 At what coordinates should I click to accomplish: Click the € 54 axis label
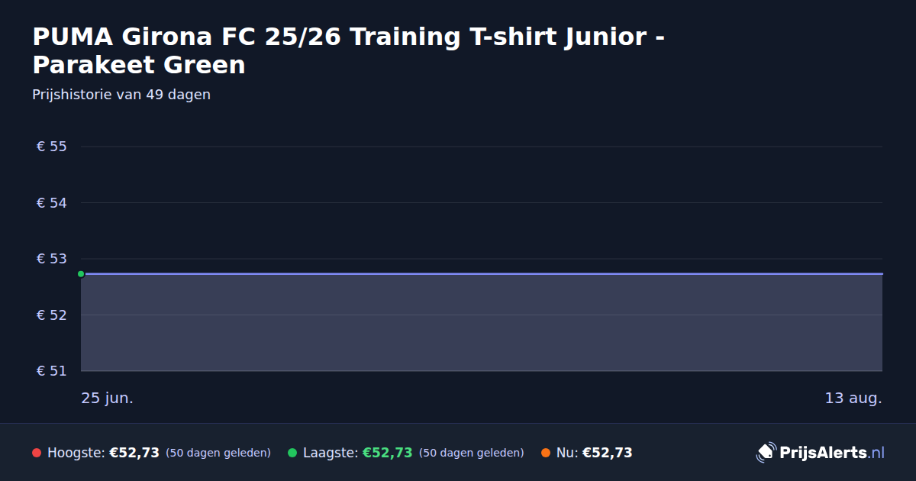tap(52, 203)
